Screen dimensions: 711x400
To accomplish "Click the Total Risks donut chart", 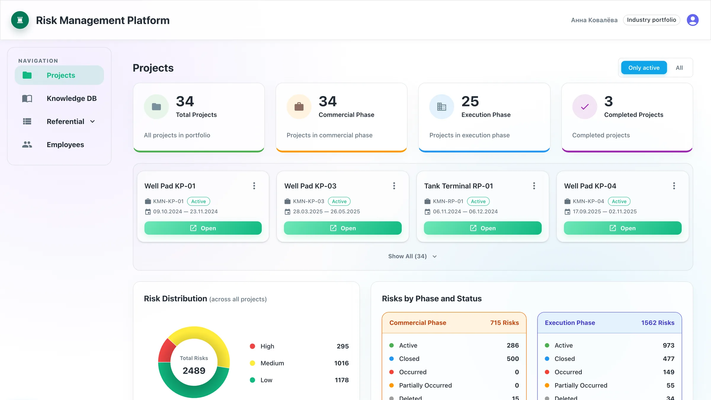I will pos(194,362).
